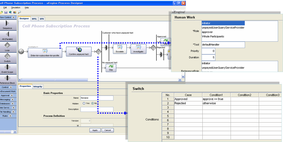
Task: Click the Apply button
Action: (x=95, y=130)
